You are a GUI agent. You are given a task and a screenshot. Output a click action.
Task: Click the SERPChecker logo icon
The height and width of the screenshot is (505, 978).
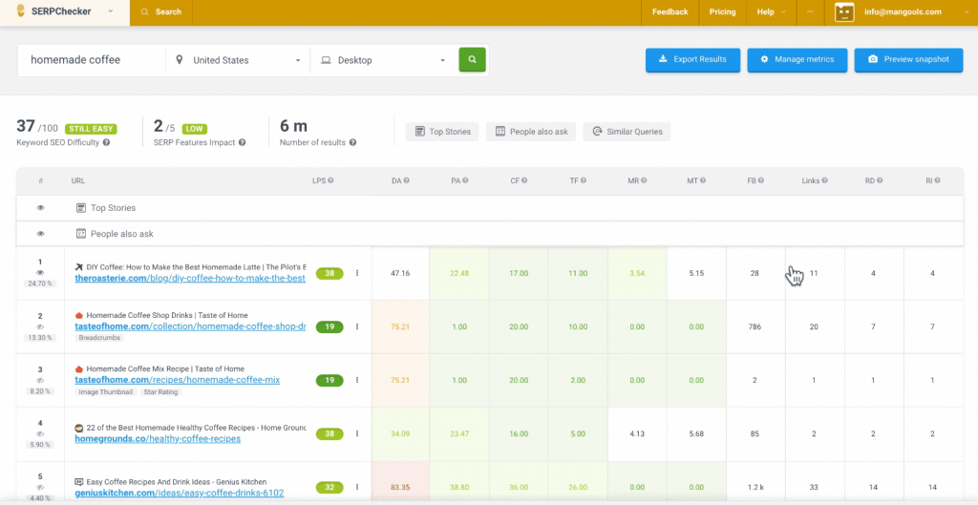(x=21, y=11)
